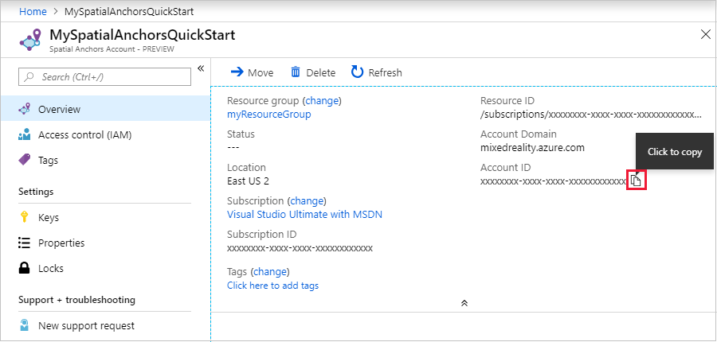Click the Move arrow icon
The height and width of the screenshot is (342, 717).
(x=237, y=72)
